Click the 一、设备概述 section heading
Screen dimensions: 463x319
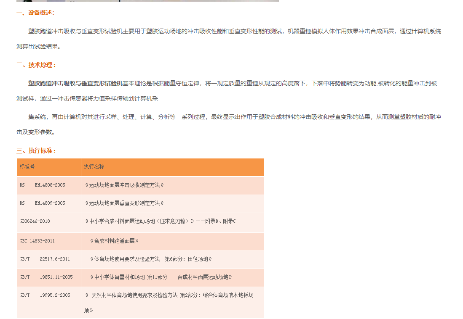35,13
